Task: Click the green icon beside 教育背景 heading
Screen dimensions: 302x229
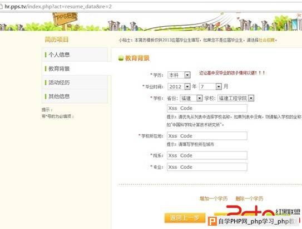Action: coord(121,58)
